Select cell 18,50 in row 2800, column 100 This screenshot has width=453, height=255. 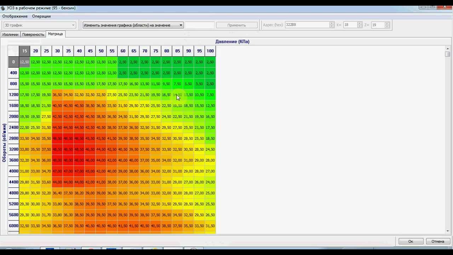click(210, 138)
